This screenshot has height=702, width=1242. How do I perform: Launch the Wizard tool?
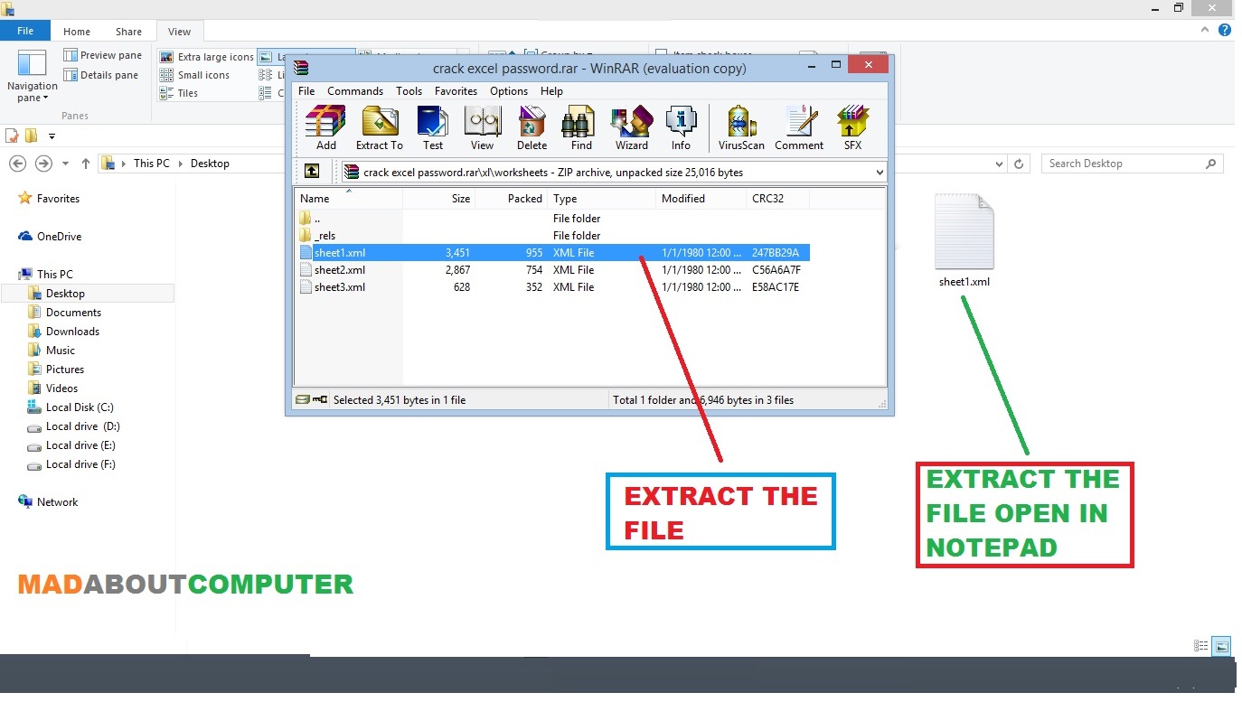click(x=632, y=128)
